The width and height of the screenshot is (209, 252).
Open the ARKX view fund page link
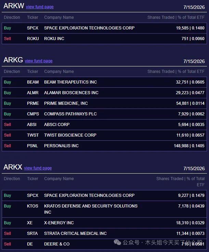click(x=38, y=168)
